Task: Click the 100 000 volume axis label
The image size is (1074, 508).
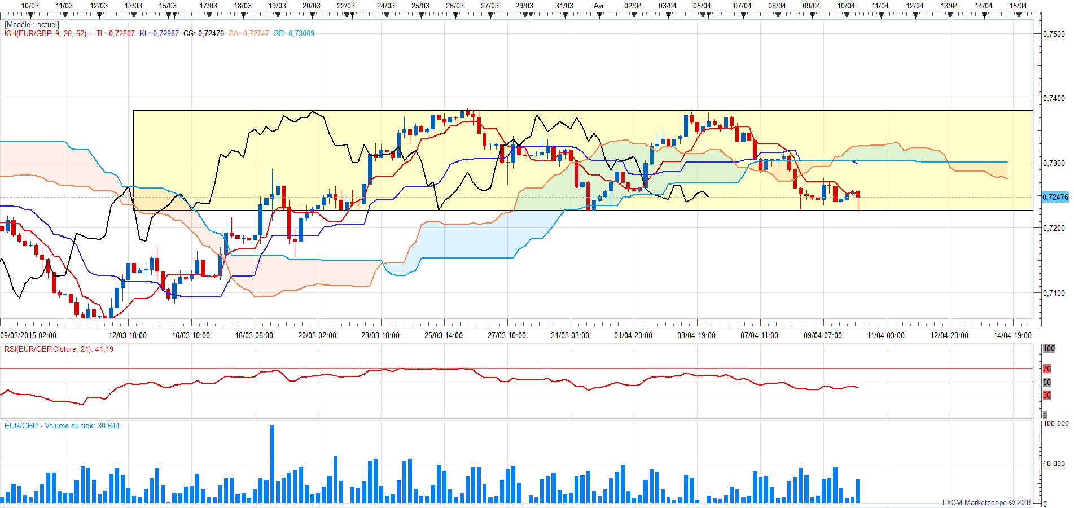Action: (1055, 423)
